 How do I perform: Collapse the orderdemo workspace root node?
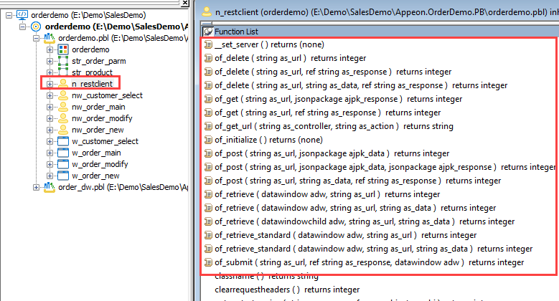9,15
